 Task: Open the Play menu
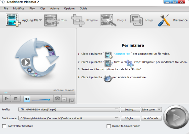point(32,9)
